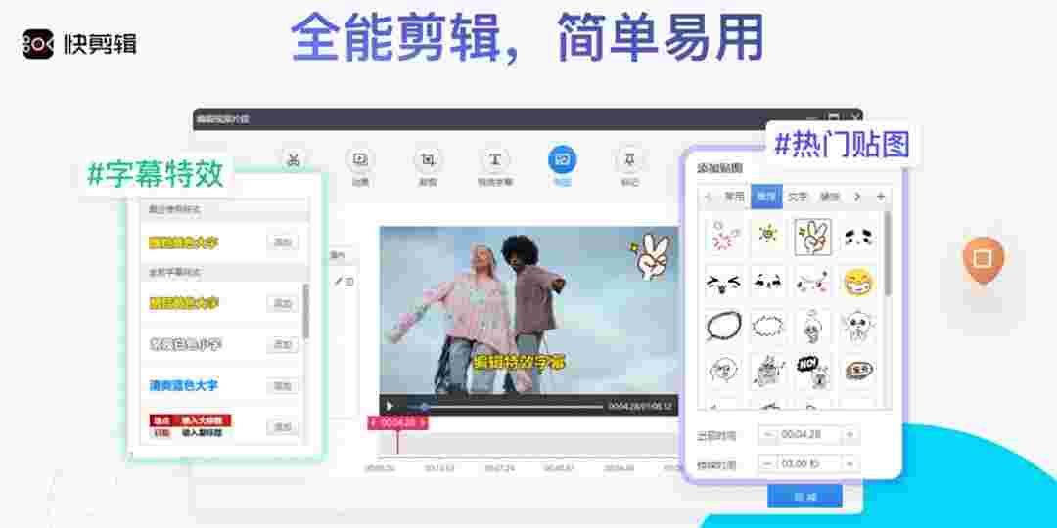Click the sticker grid scrollbar
The image size is (1057, 528).
[888, 252]
